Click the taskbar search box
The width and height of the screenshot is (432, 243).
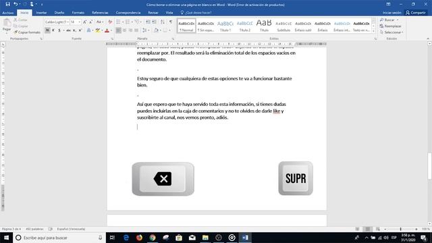(x=59, y=238)
